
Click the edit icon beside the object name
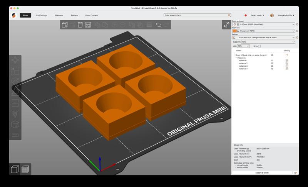(287, 55)
